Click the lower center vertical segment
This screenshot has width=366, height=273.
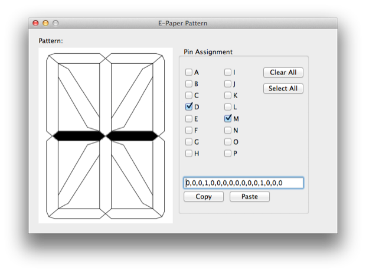click(x=106, y=175)
